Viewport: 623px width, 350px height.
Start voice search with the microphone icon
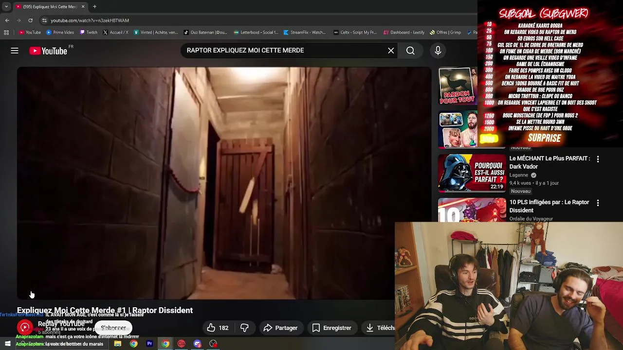(438, 51)
